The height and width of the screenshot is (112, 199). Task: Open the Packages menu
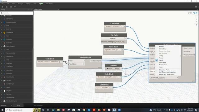[20, 4]
